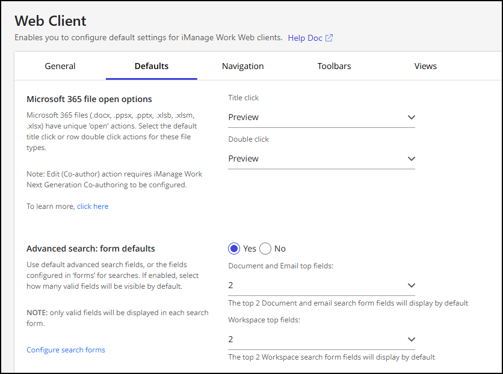Click the chevron on the Double click dropdown

[411, 158]
